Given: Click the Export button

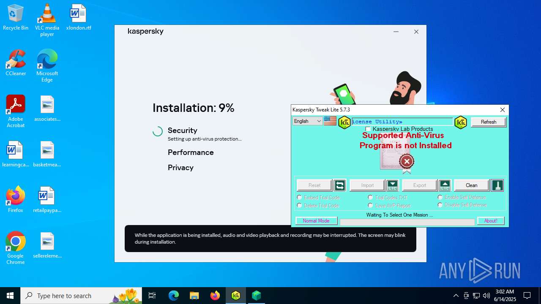Looking at the screenshot, I should tap(420, 185).
